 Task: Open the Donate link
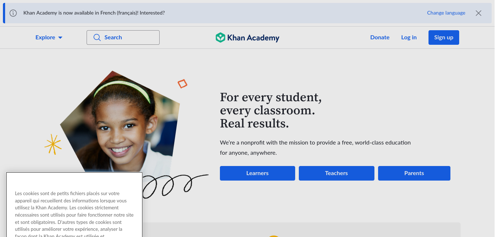[380, 37]
